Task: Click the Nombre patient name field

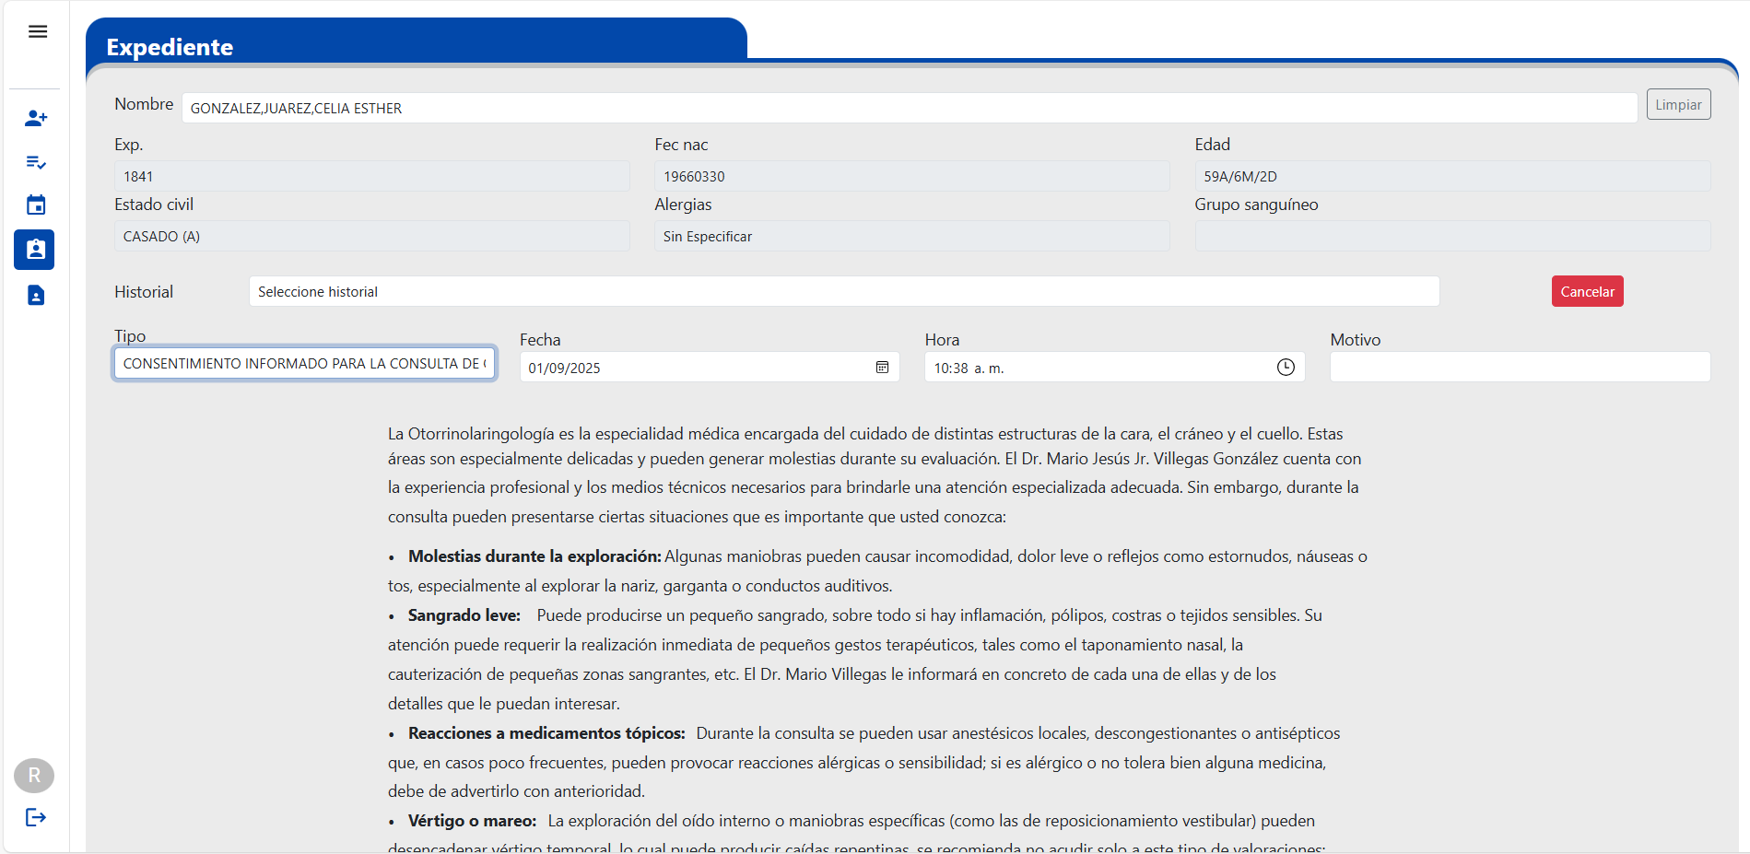Action: [908, 108]
